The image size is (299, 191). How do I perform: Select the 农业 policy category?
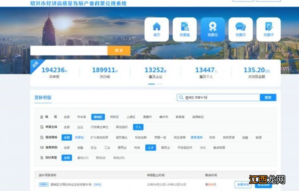(94, 148)
